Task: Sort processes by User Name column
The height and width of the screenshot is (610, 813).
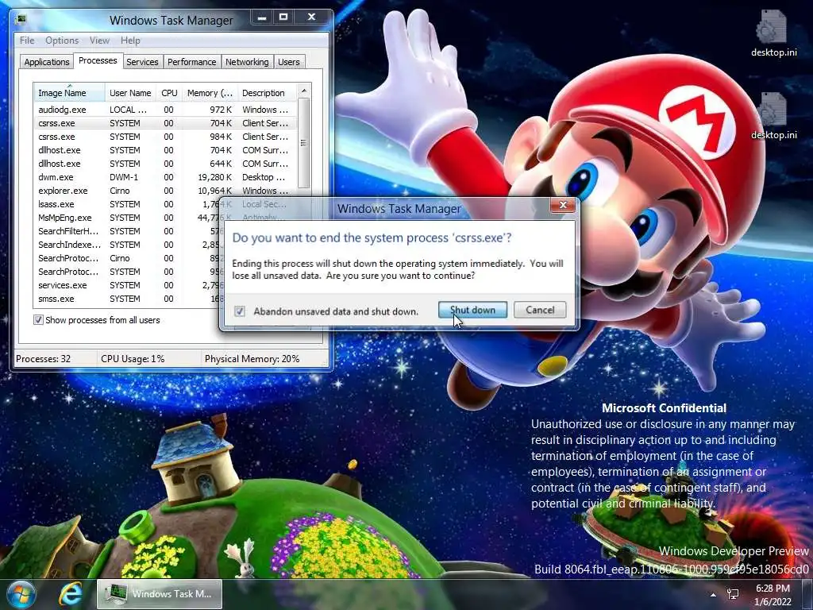Action: coord(130,93)
